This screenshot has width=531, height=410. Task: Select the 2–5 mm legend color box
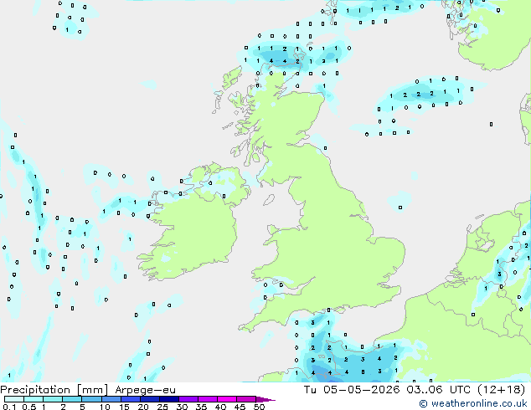[x=72, y=399]
